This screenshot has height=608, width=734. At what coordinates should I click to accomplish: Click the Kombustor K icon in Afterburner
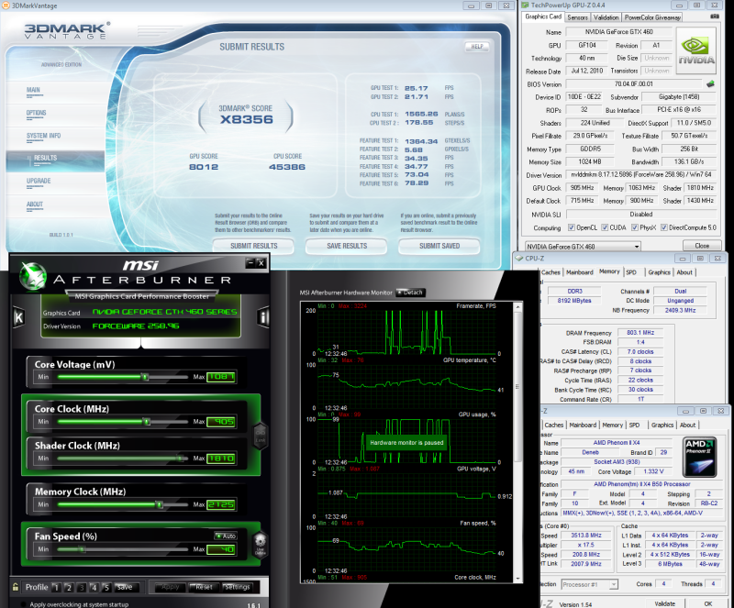18,317
